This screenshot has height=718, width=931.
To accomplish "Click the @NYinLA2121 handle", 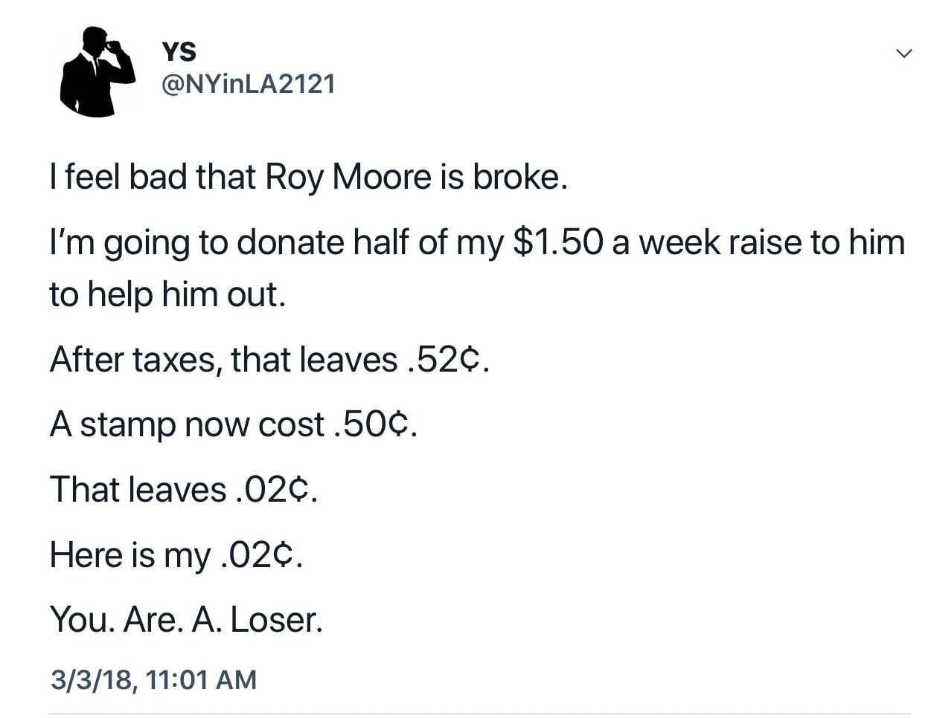I will [x=249, y=85].
